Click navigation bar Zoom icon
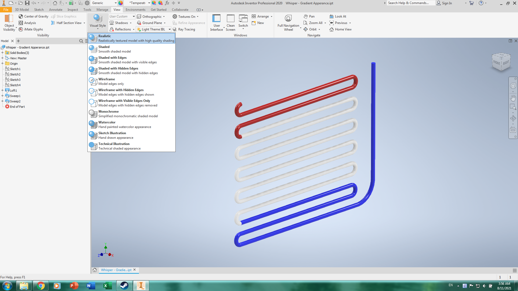 coord(513,107)
